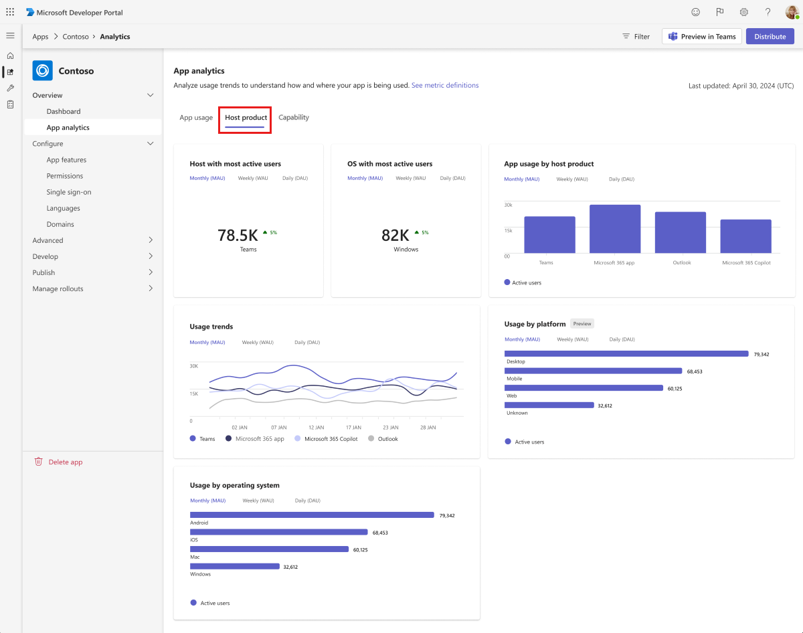Open the See metric definitions link
Image resolution: width=803 pixels, height=633 pixels.
click(x=445, y=85)
